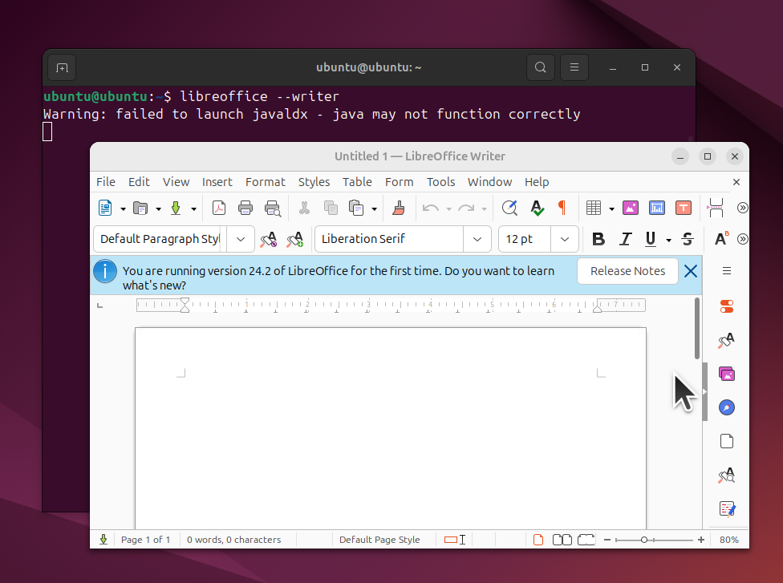Open the Templates folder icon

pos(140,208)
